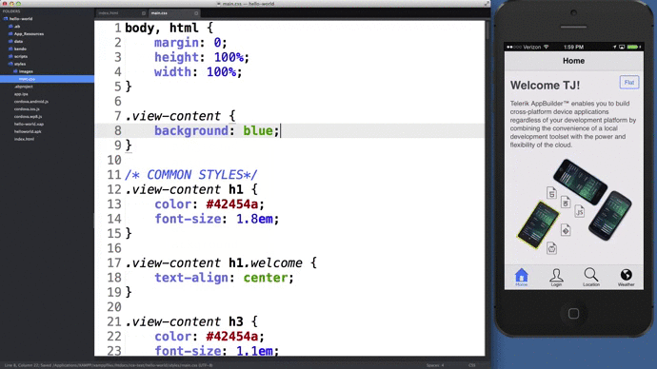This screenshot has width=657, height=369.
Task: Open cordova.android.js in the sidebar
Action: coord(31,102)
